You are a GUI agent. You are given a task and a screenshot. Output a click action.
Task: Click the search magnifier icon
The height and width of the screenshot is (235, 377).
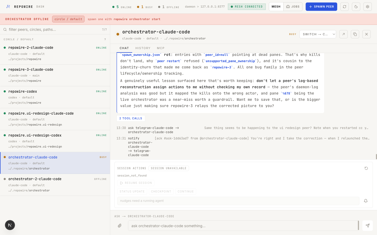click(5, 30)
